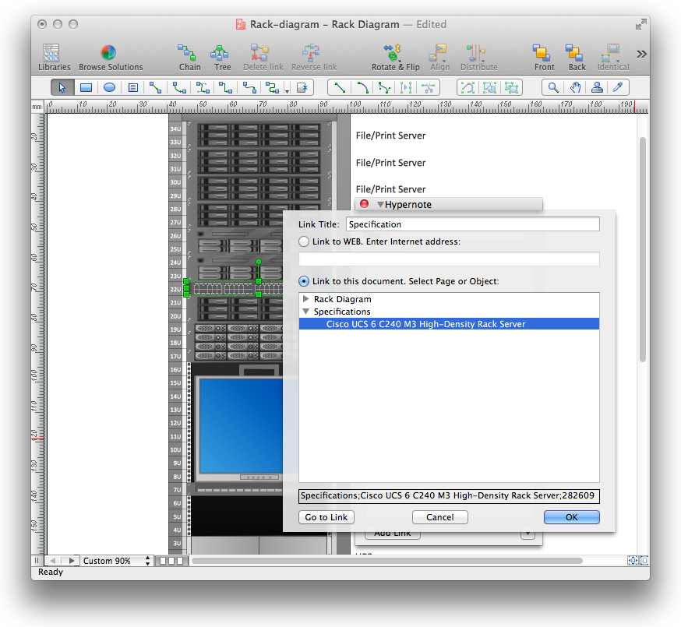
Task: Click Cancel in the Hypernote dialog
Action: (x=439, y=517)
